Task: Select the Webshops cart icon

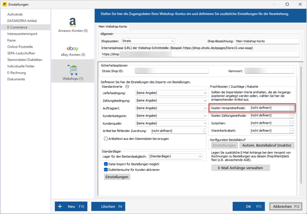Action: 73,71
